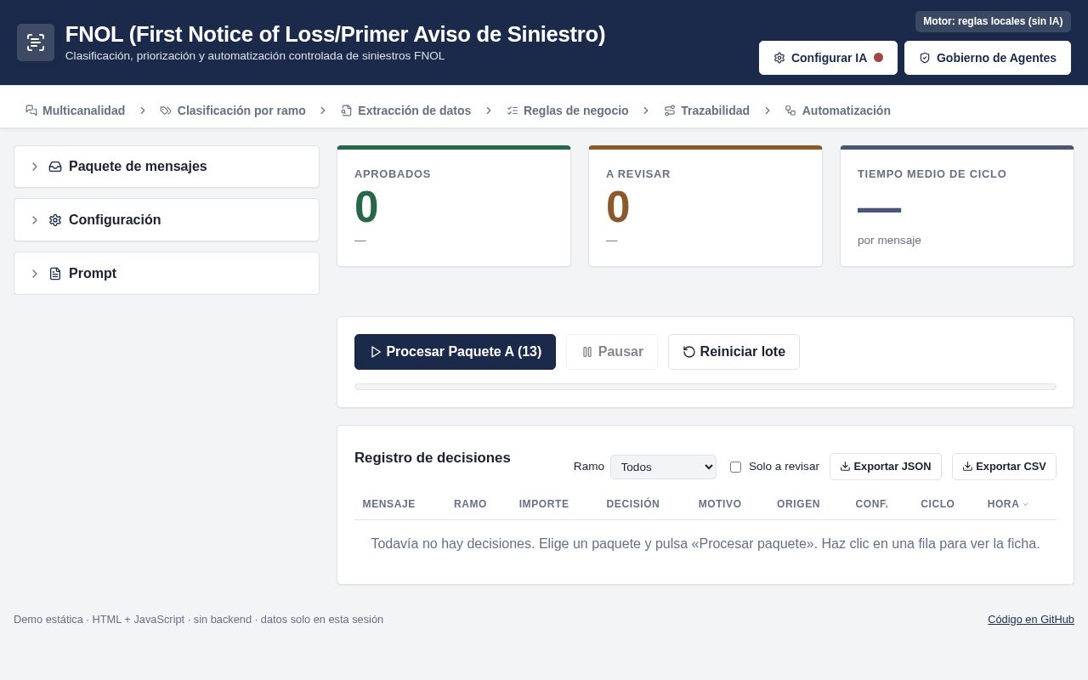Click the checklist icon beside Reglas de negocio
Screen dimensions: 1088x680
[513, 110]
